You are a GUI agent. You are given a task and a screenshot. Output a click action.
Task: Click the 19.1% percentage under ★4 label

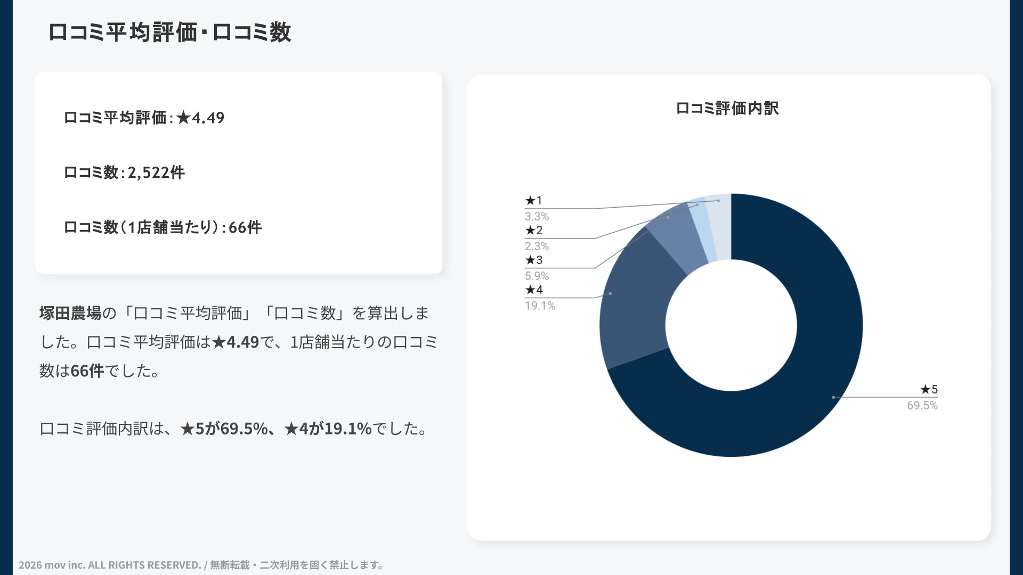point(540,306)
